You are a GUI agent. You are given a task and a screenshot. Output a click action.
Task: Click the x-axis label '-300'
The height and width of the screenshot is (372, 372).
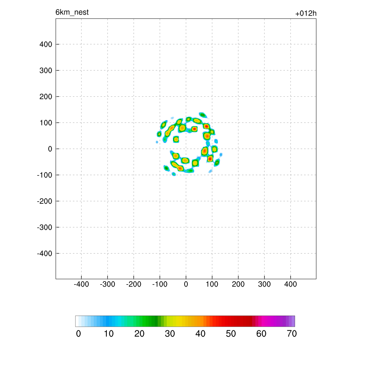pyautogui.click(x=108, y=284)
